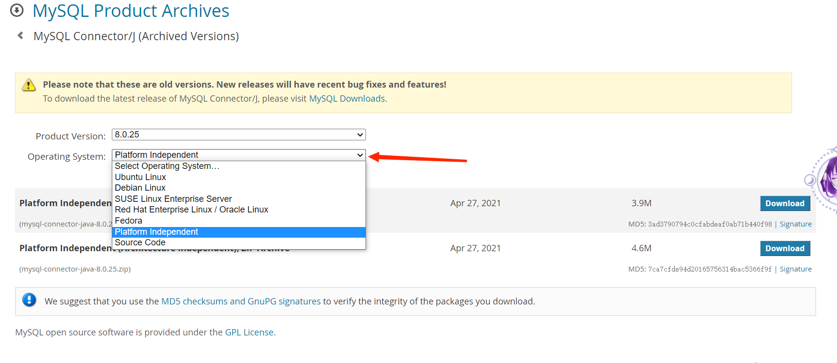The height and width of the screenshot is (363, 837).
Task: Open Signature link for the zip file
Action: click(x=795, y=269)
